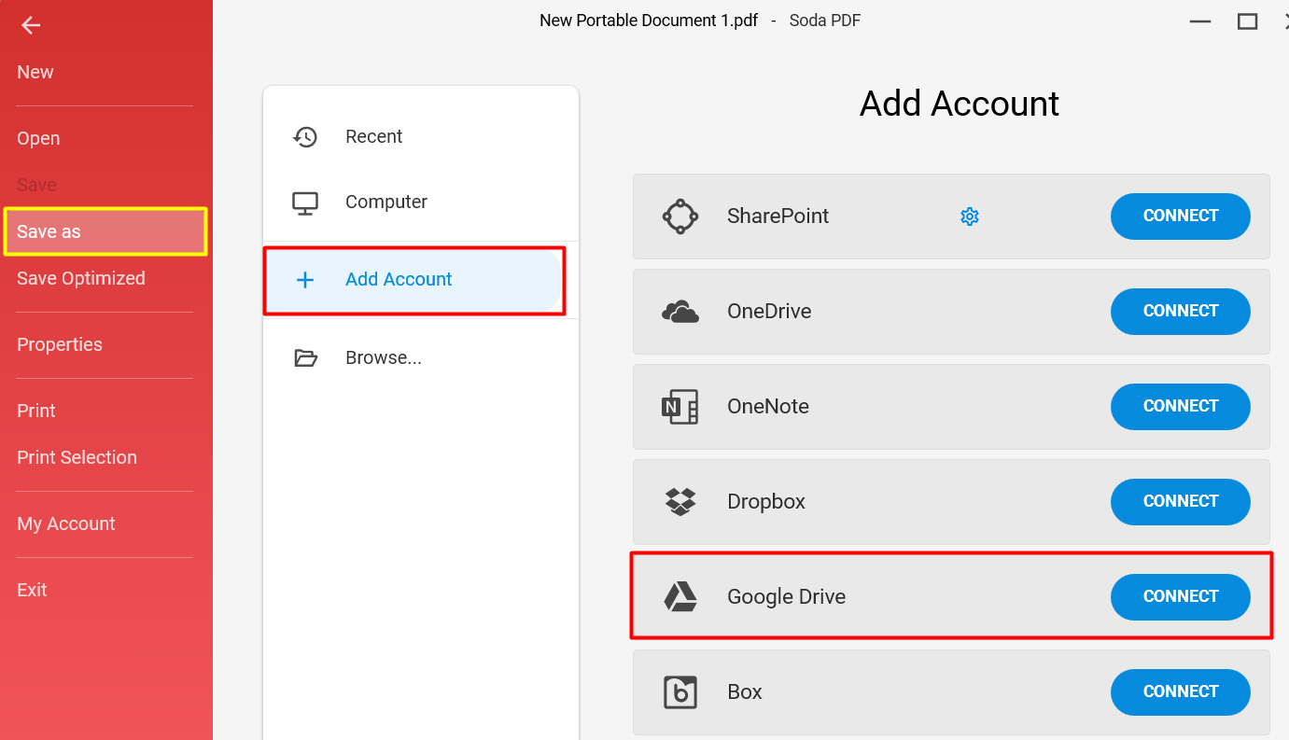Connect the Dropbox account
This screenshot has width=1289, height=740.
(x=1180, y=501)
